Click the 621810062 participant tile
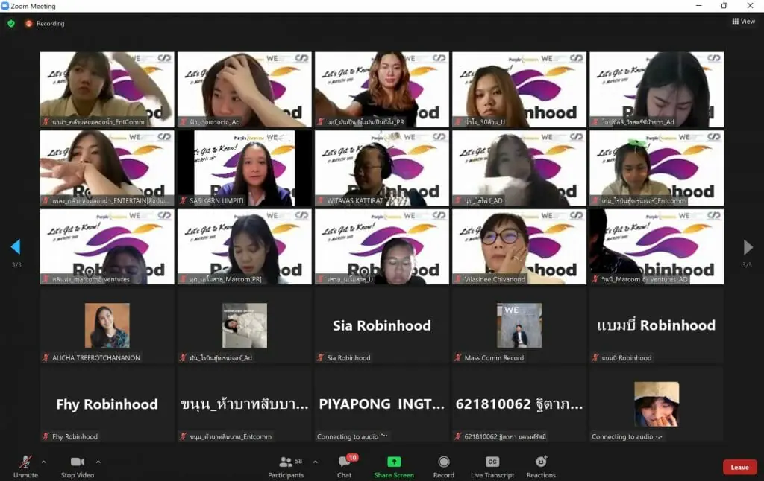Screen dimensions: 764x481 tap(519, 404)
